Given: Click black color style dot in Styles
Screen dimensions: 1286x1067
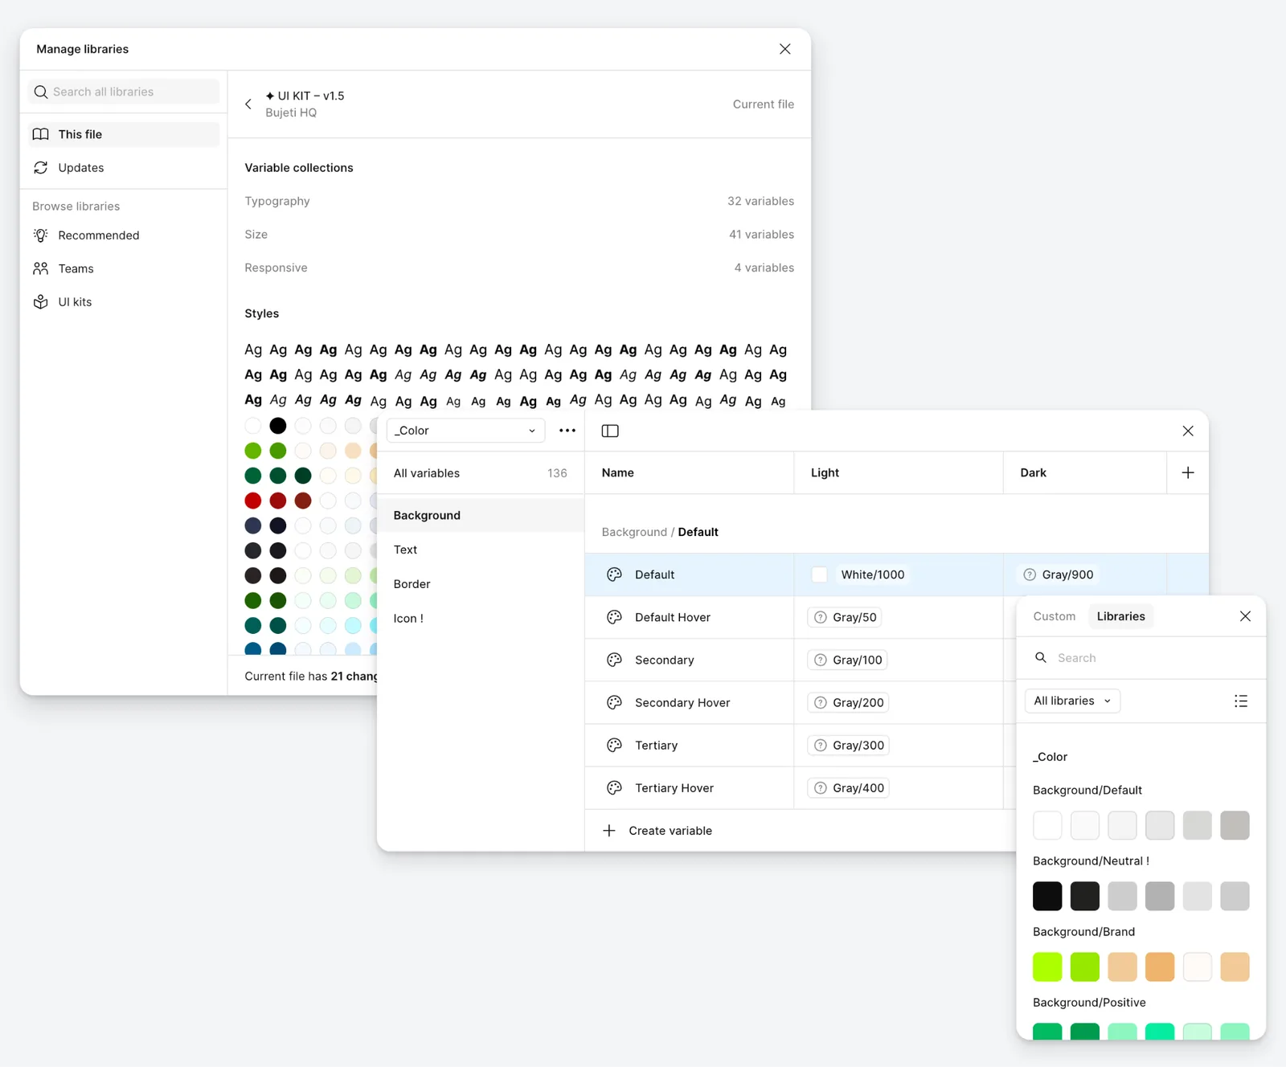Looking at the screenshot, I should (278, 426).
